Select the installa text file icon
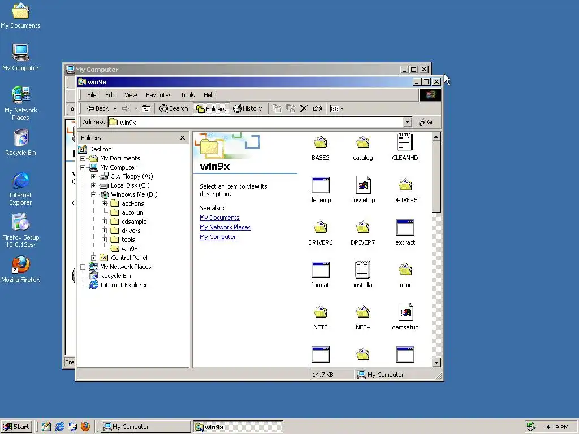Viewport: 579px width, 434px height. point(362,270)
